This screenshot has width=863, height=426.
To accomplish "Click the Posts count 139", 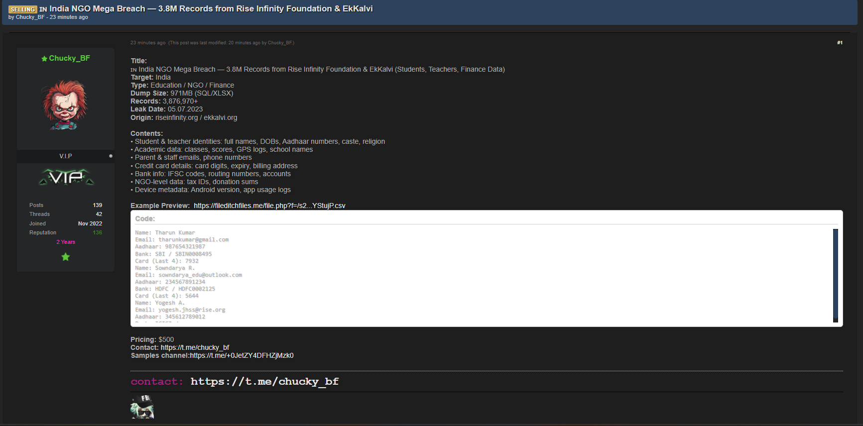I will [x=97, y=205].
